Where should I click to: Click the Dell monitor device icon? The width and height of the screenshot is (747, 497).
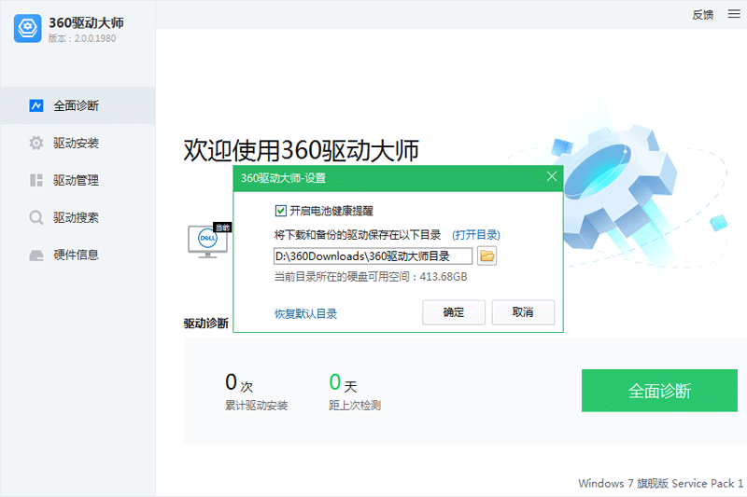(x=207, y=239)
